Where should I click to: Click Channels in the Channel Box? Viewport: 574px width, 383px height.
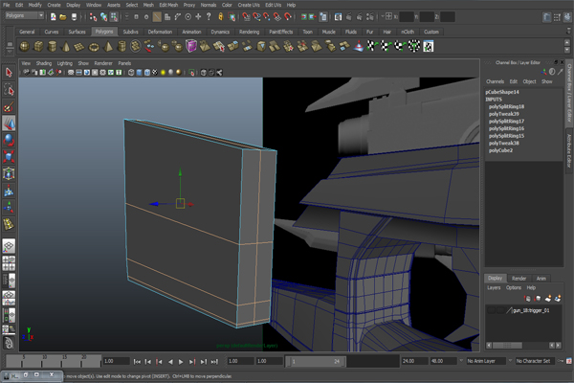click(495, 81)
